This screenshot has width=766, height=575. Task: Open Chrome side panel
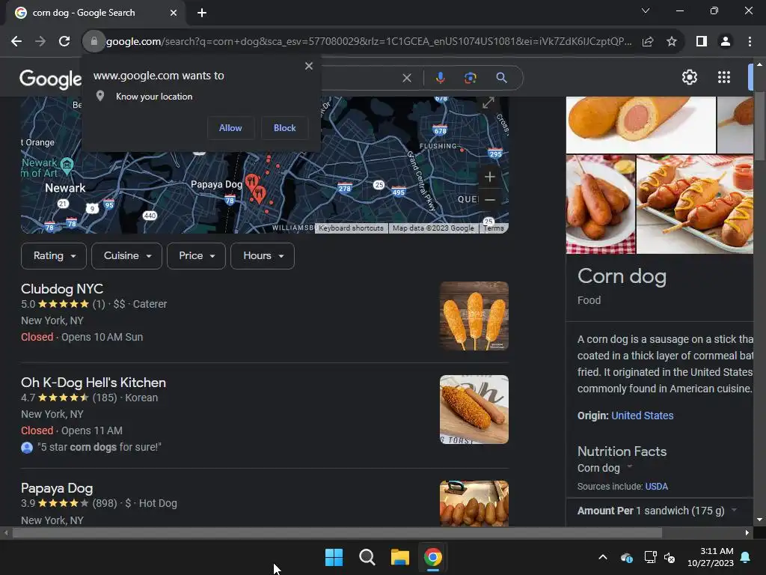tap(702, 42)
